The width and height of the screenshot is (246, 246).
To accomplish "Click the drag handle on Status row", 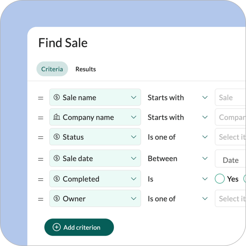I will point(41,137).
